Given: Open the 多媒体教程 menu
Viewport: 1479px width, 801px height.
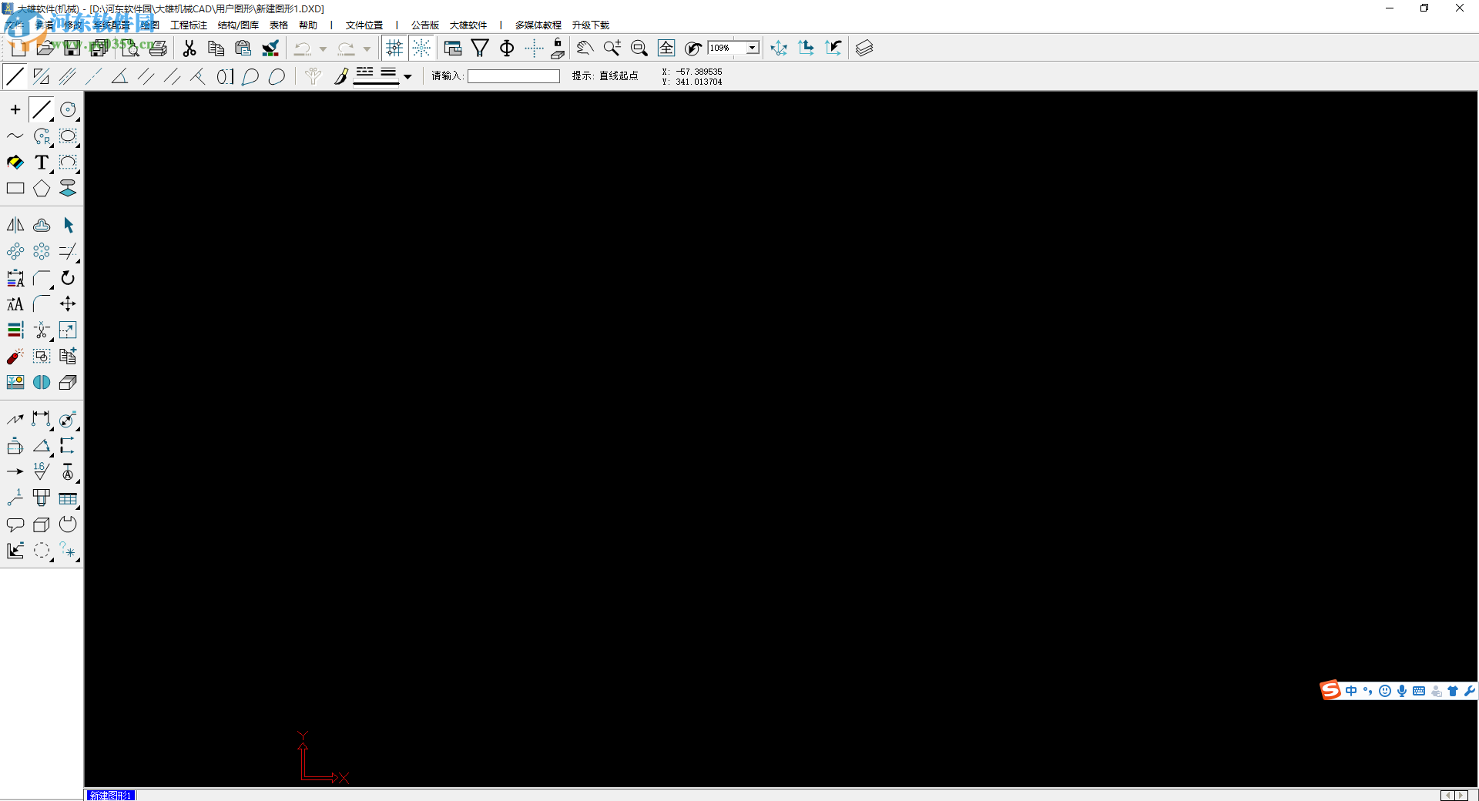Looking at the screenshot, I should 538,25.
